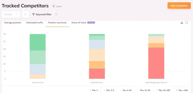193x93 pixels.
Task: Click the Tracked Competitors heading
Action: (25, 6)
